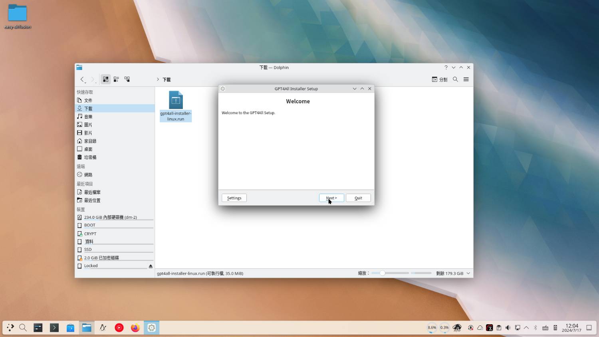This screenshot has width=599, height=337.
Task: Select the gpt4all-installer-linux.run file icon
Action: pos(176,100)
